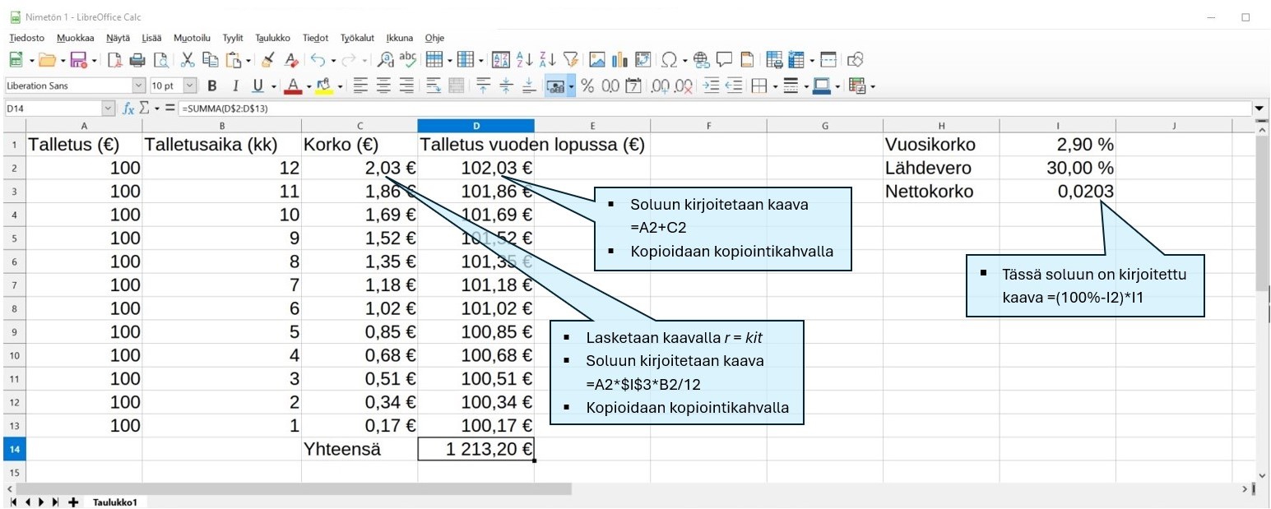Click the Clone Formatting paintbrush icon

[267, 60]
